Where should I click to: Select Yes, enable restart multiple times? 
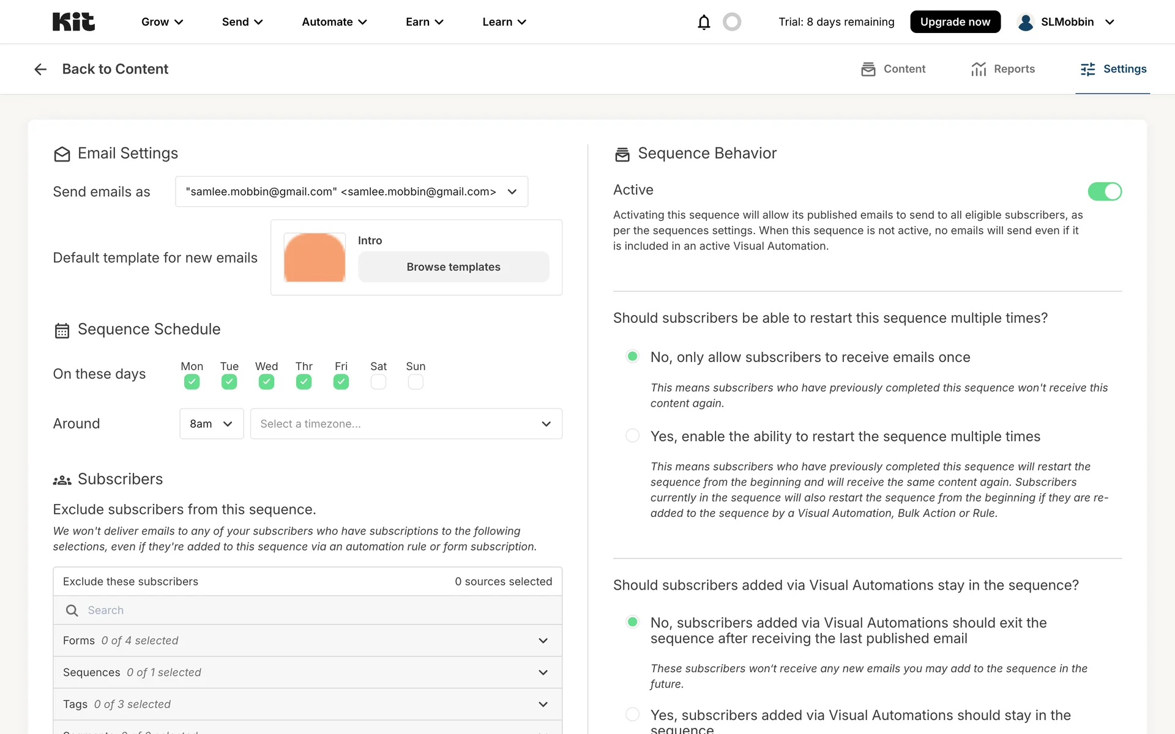pyautogui.click(x=632, y=436)
